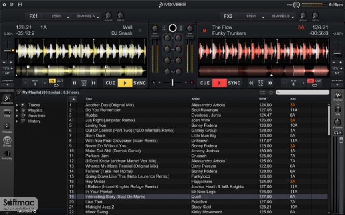Sort by Artist column header
Image resolution: width=345 pixels, height=215 pixels.
point(196,99)
